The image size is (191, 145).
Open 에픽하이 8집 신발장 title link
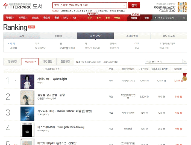click(57, 143)
